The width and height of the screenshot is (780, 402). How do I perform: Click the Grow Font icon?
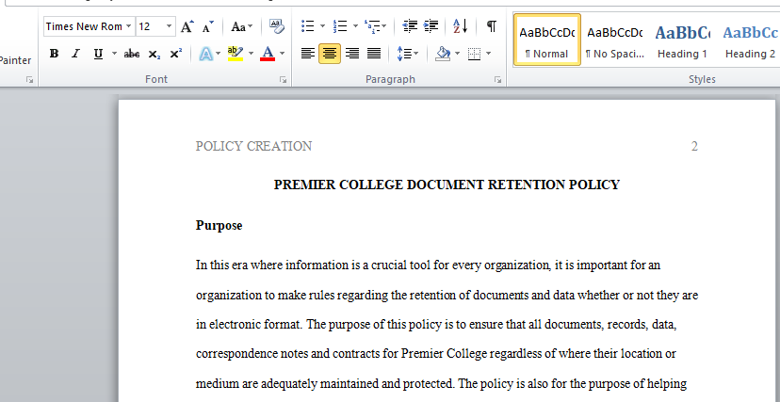[x=187, y=26]
